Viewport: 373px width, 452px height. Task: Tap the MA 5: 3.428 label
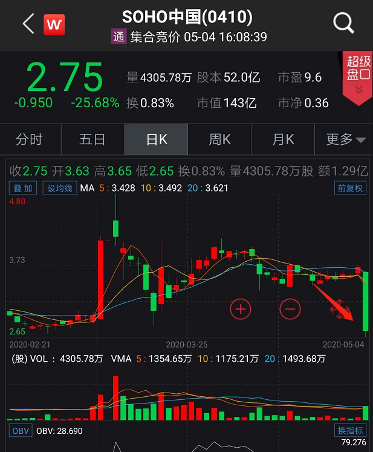[x=117, y=188]
